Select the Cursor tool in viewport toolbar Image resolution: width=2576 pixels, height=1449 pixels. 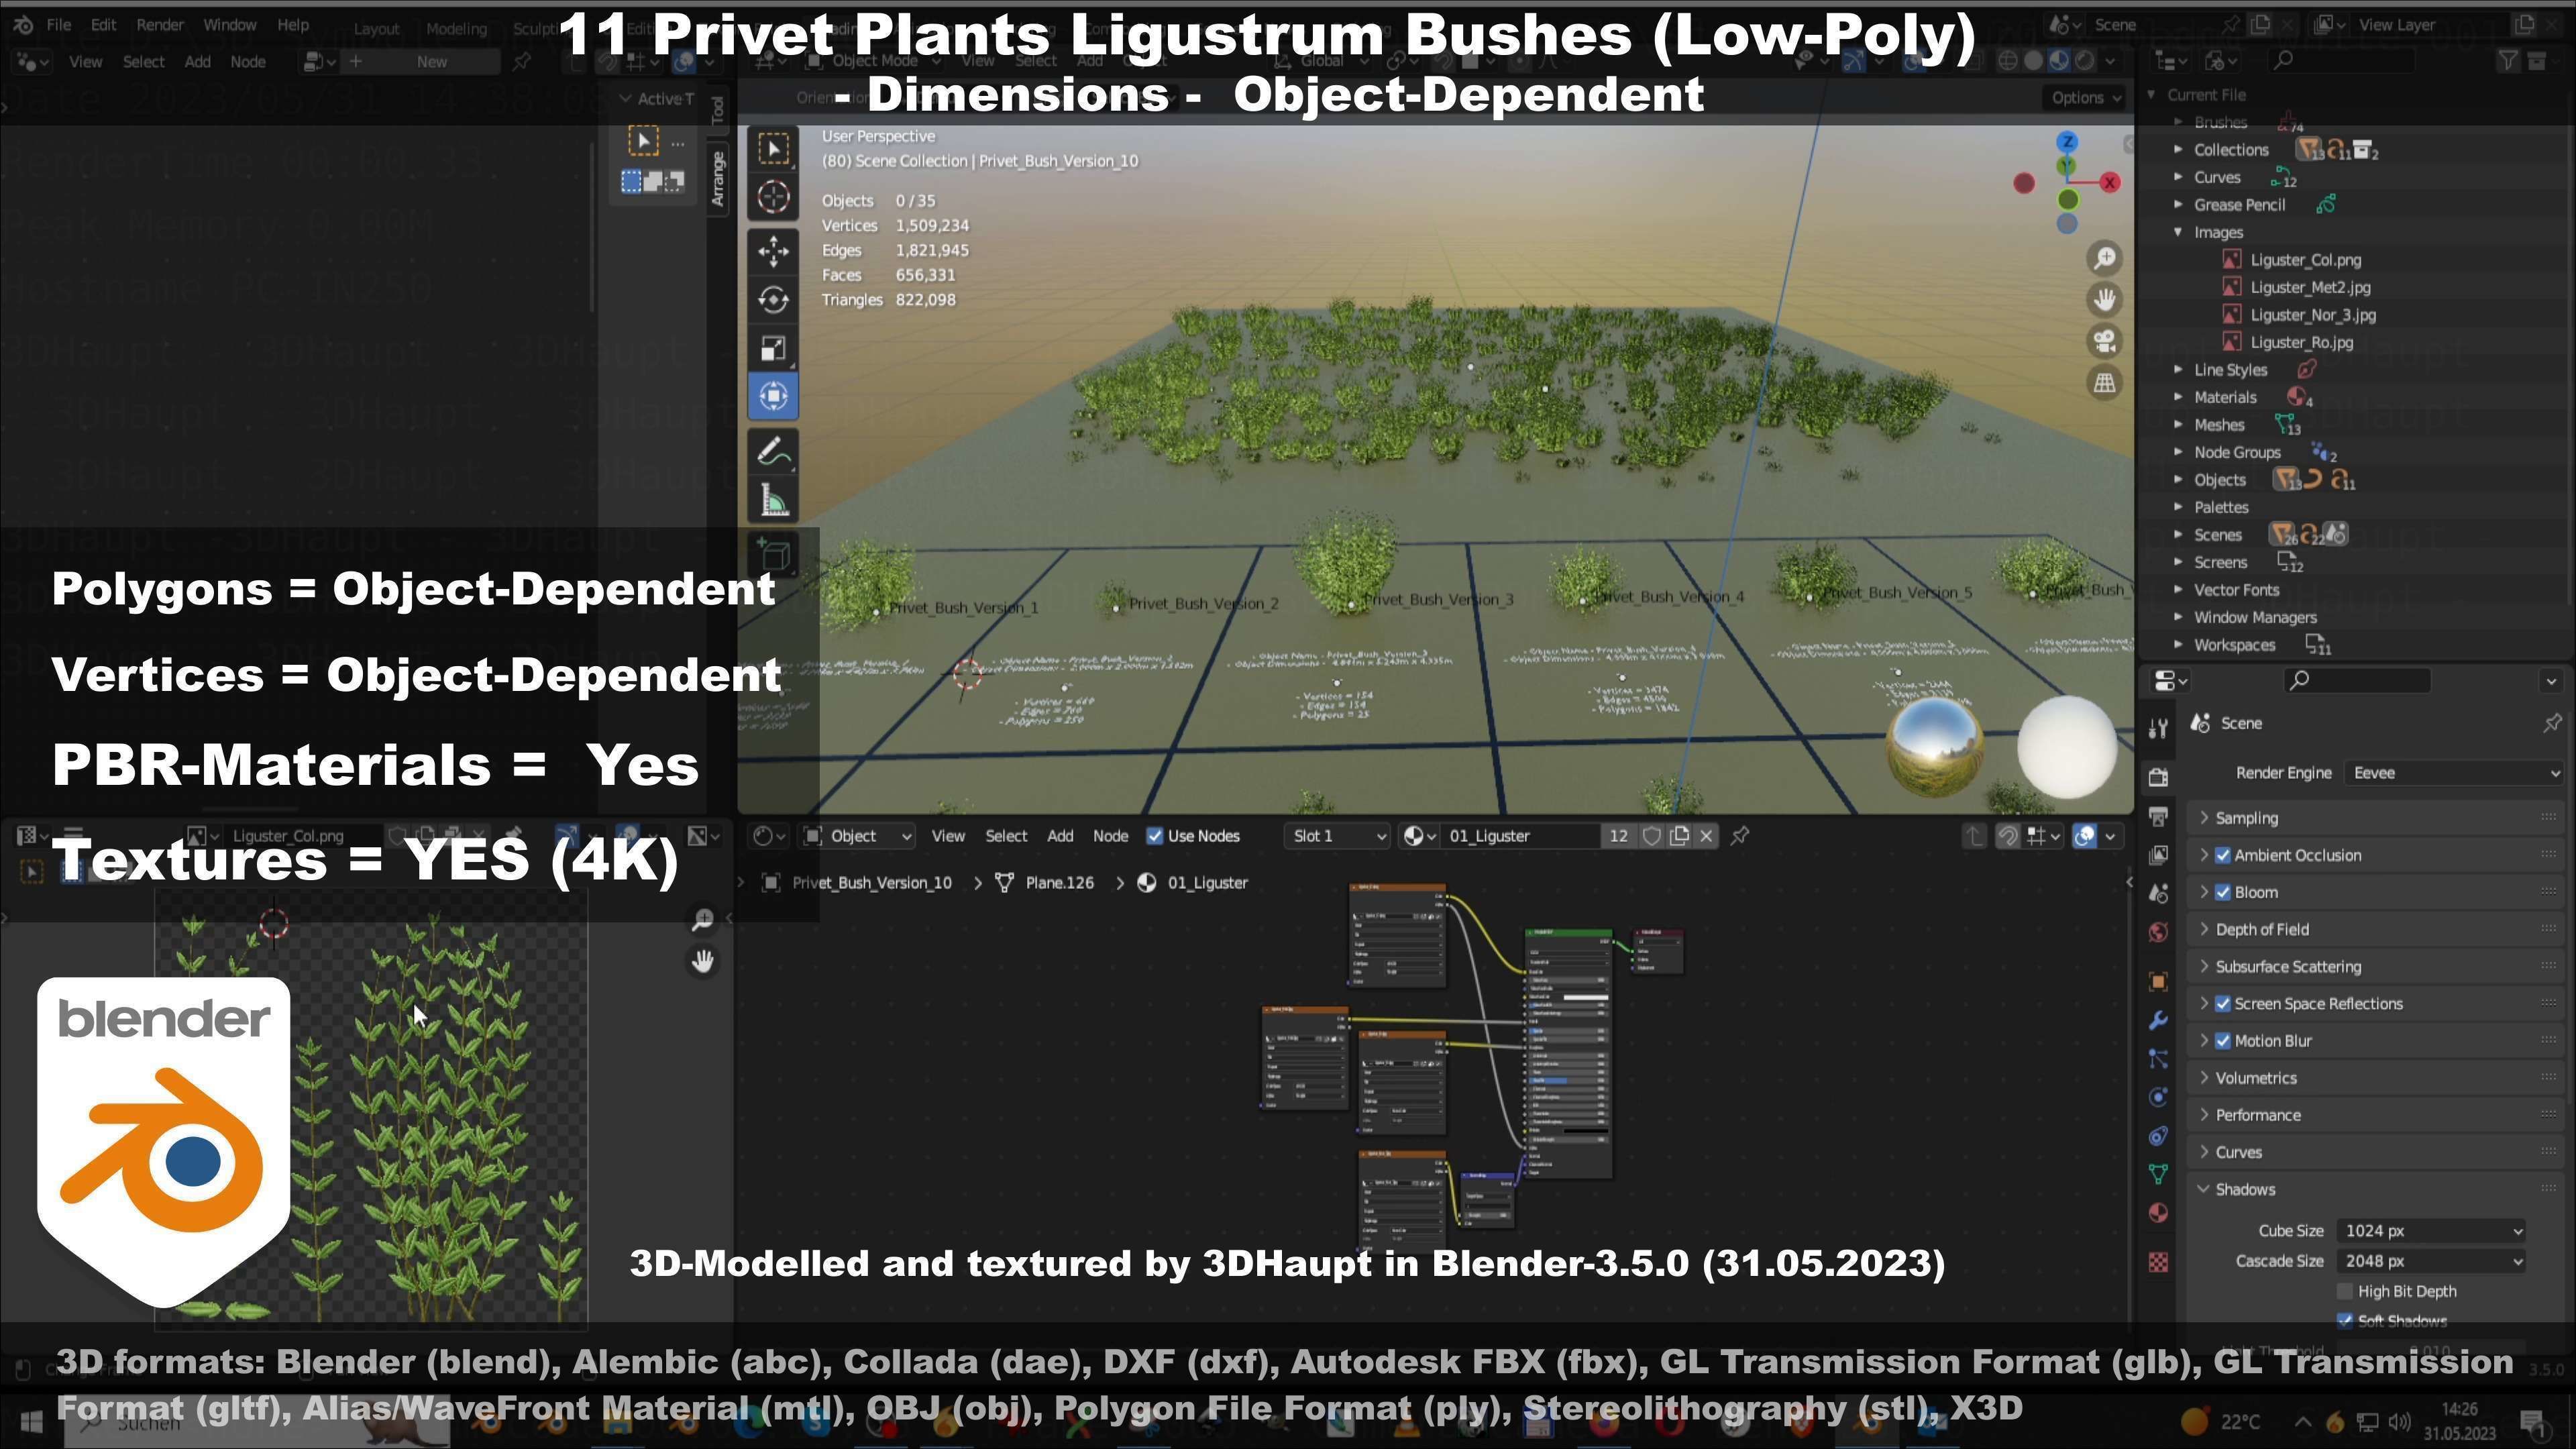pos(773,197)
